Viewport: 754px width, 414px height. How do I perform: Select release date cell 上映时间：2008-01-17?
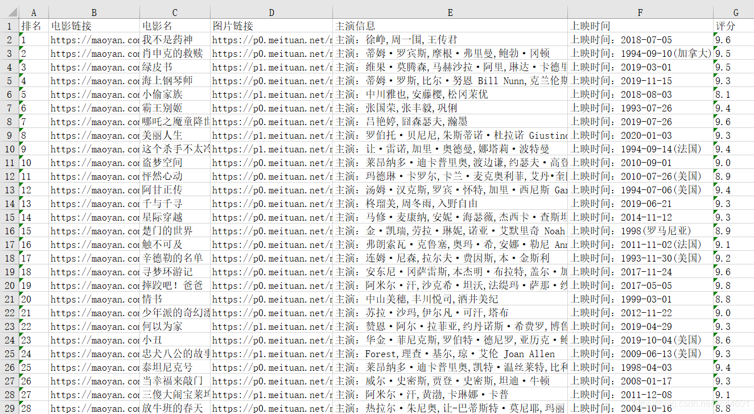pos(640,381)
